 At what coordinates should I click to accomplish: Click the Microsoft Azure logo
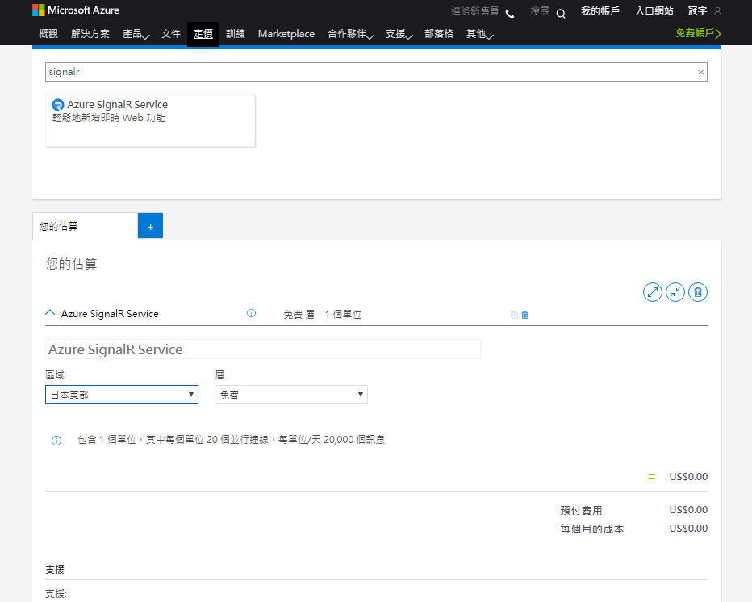point(76,10)
